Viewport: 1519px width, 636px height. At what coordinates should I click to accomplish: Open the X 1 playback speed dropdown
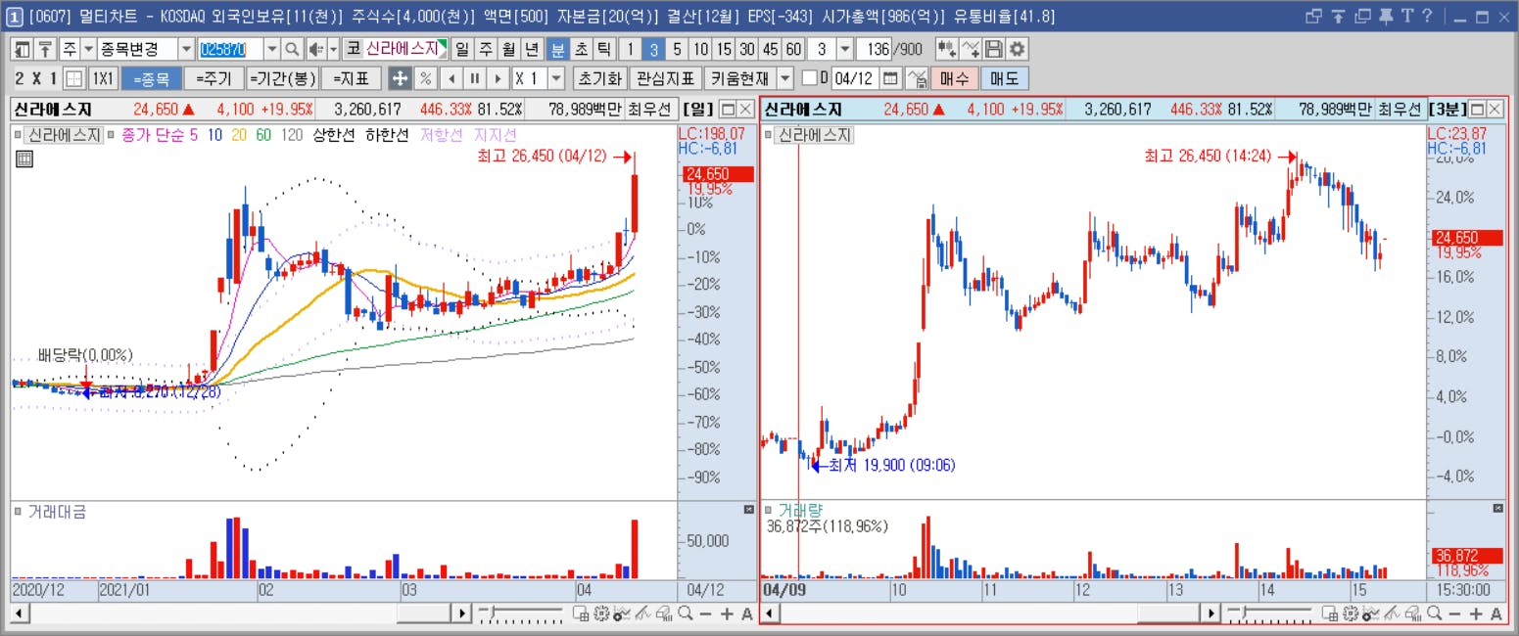(x=556, y=78)
